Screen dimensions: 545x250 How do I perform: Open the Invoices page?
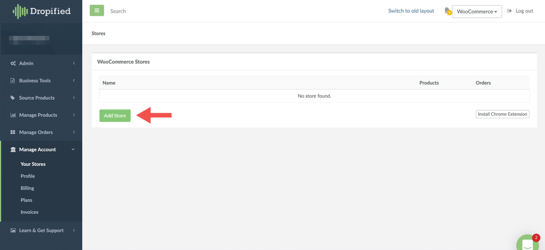(30, 212)
